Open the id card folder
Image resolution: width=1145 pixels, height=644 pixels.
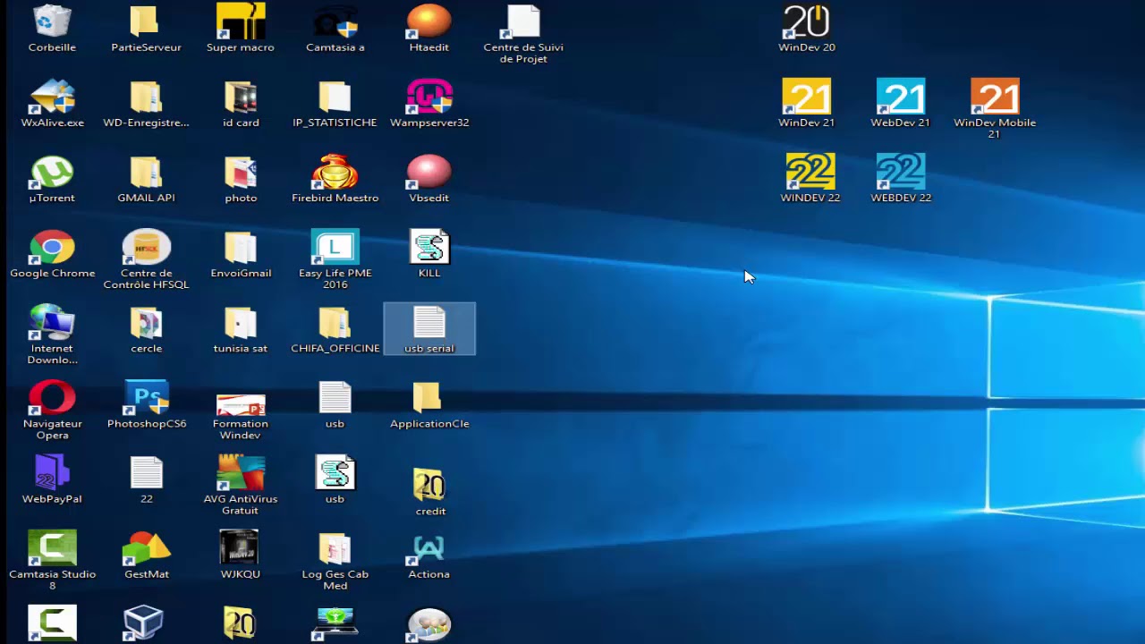[x=241, y=104]
